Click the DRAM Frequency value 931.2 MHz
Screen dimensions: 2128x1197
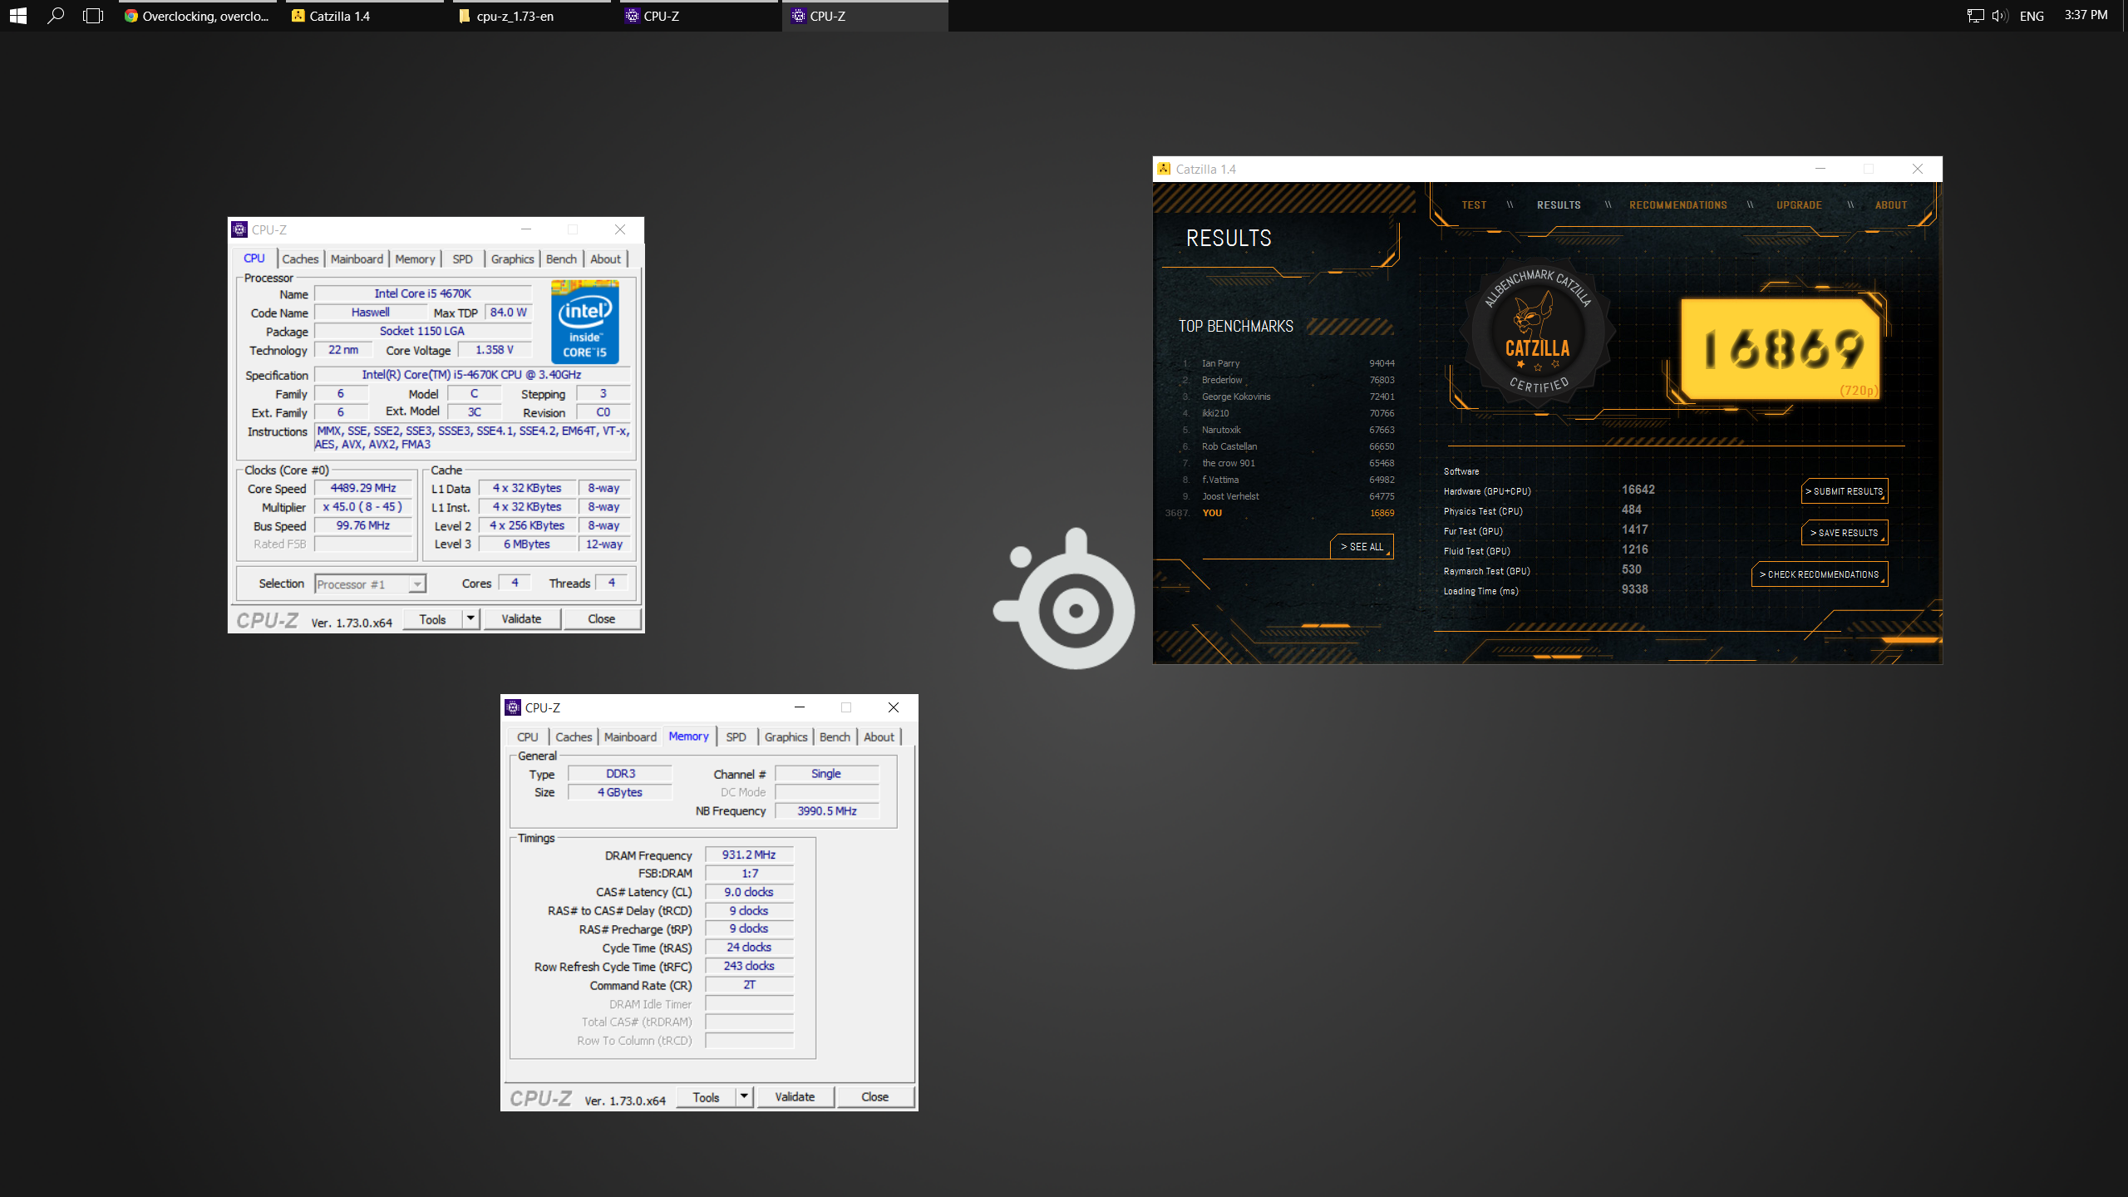tap(749, 855)
